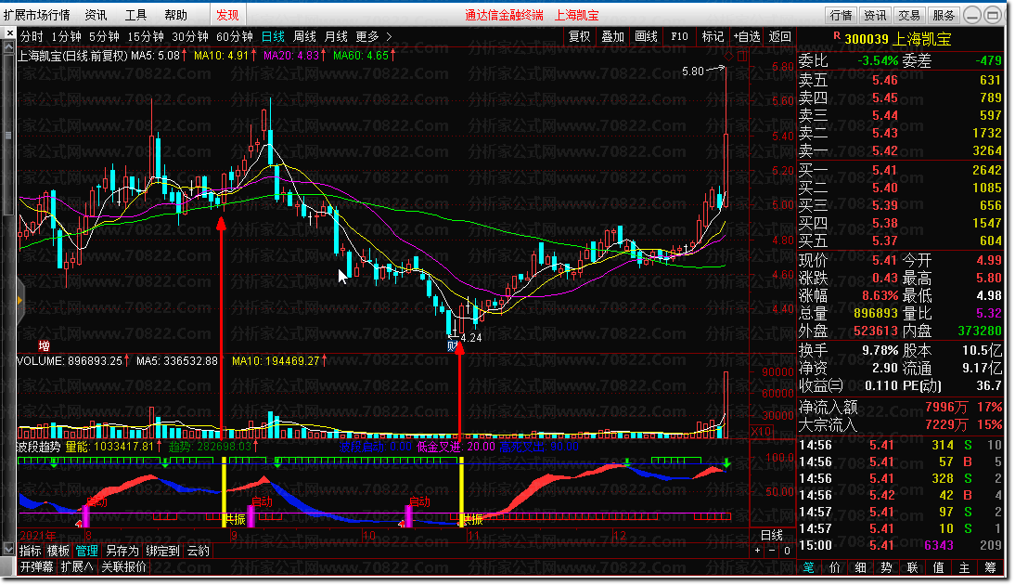Image resolution: width=1015 pixels, height=585 pixels.
Task: Select the 周线 weekly chart
Action: [x=305, y=37]
